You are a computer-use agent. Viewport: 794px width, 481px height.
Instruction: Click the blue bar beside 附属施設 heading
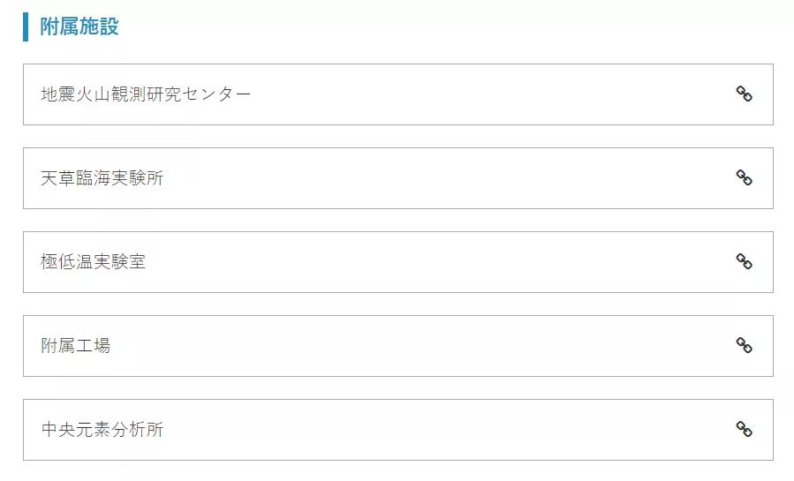(26, 26)
